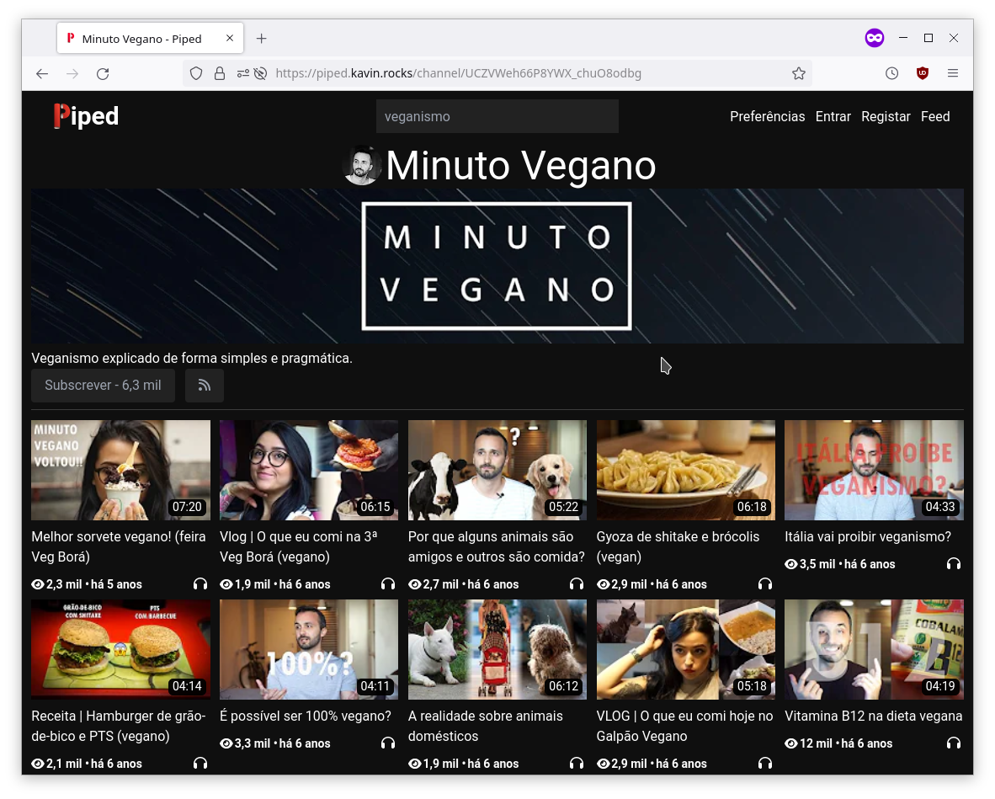Open the cow and dog thumbnail, 05:22

pos(497,471)
